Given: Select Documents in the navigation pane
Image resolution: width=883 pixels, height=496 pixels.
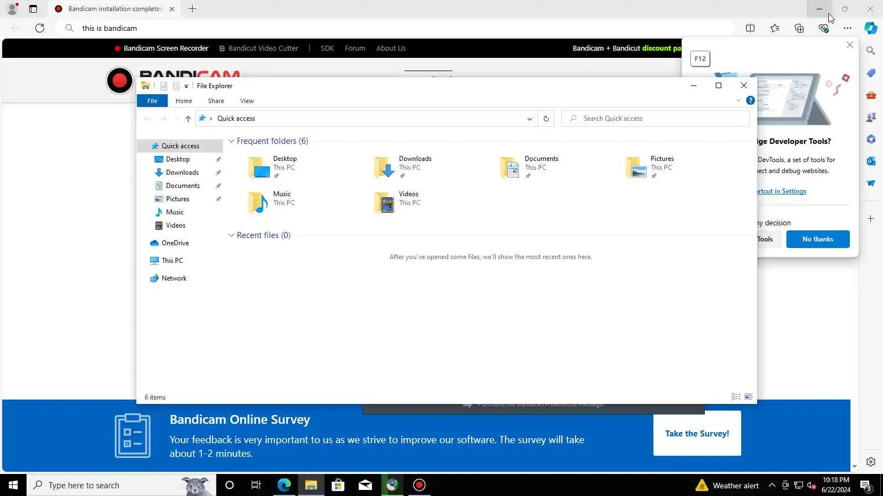Looking at the screenshot, I should point(183,186).
